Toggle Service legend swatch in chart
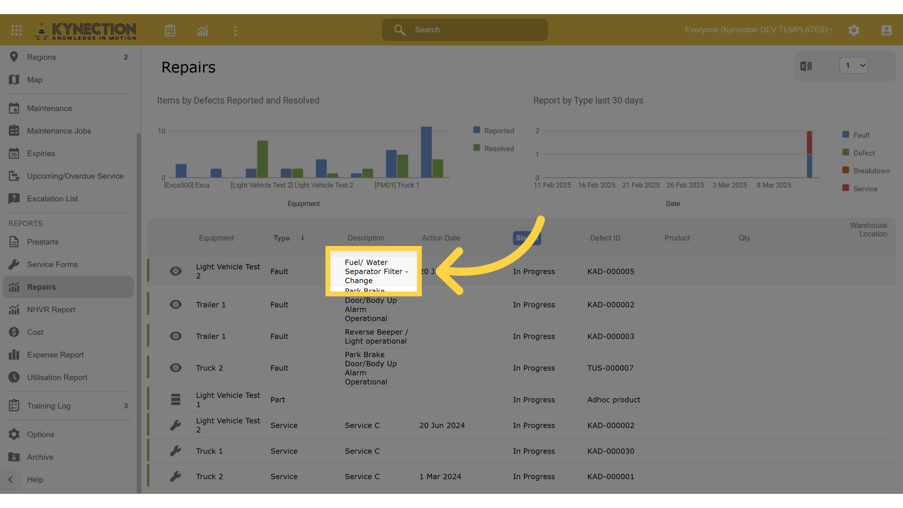Image resolution: width=903 pixels, height=508 pixels. pyautogui.click(x=846, y=188)
